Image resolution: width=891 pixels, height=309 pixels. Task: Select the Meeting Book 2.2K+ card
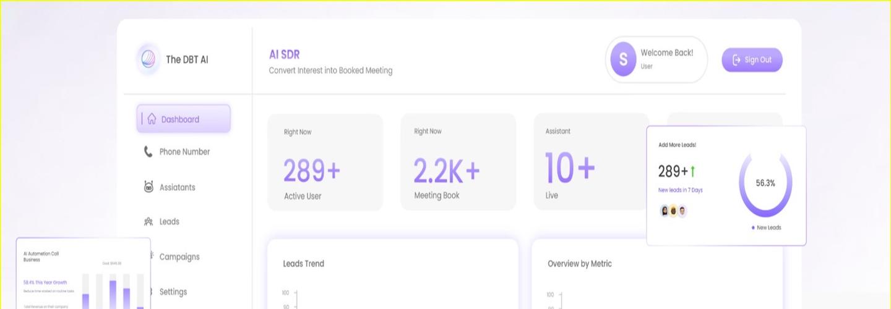coord(458,162)
